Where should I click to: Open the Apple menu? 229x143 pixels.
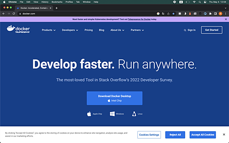4,2
